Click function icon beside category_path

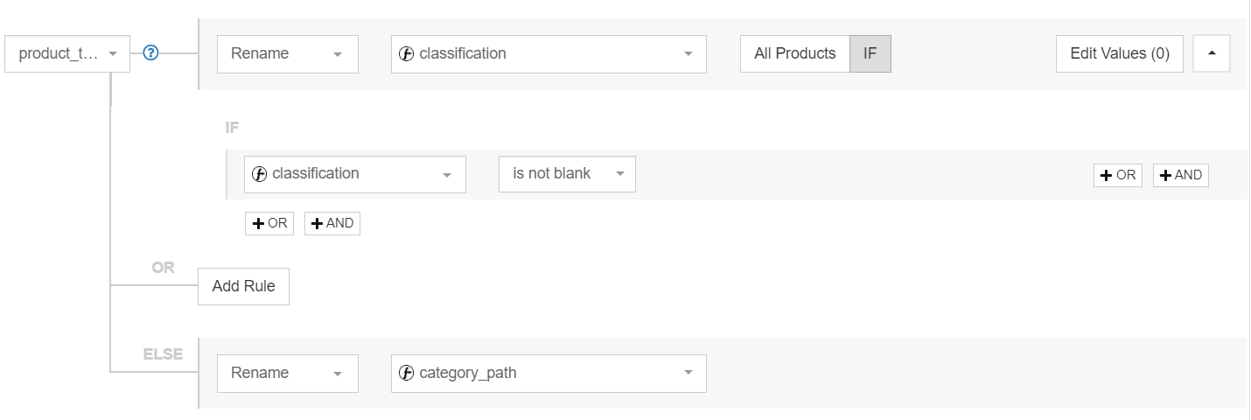click(x=406, y=373)
